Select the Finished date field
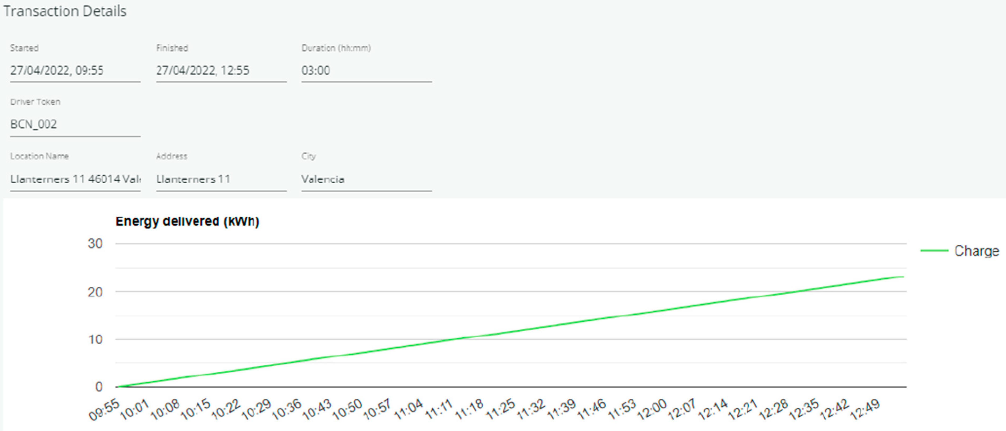This screenshot has width=1006, height=431. [x=221, y=71]
